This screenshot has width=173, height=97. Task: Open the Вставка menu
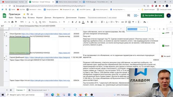coord(31,18)
